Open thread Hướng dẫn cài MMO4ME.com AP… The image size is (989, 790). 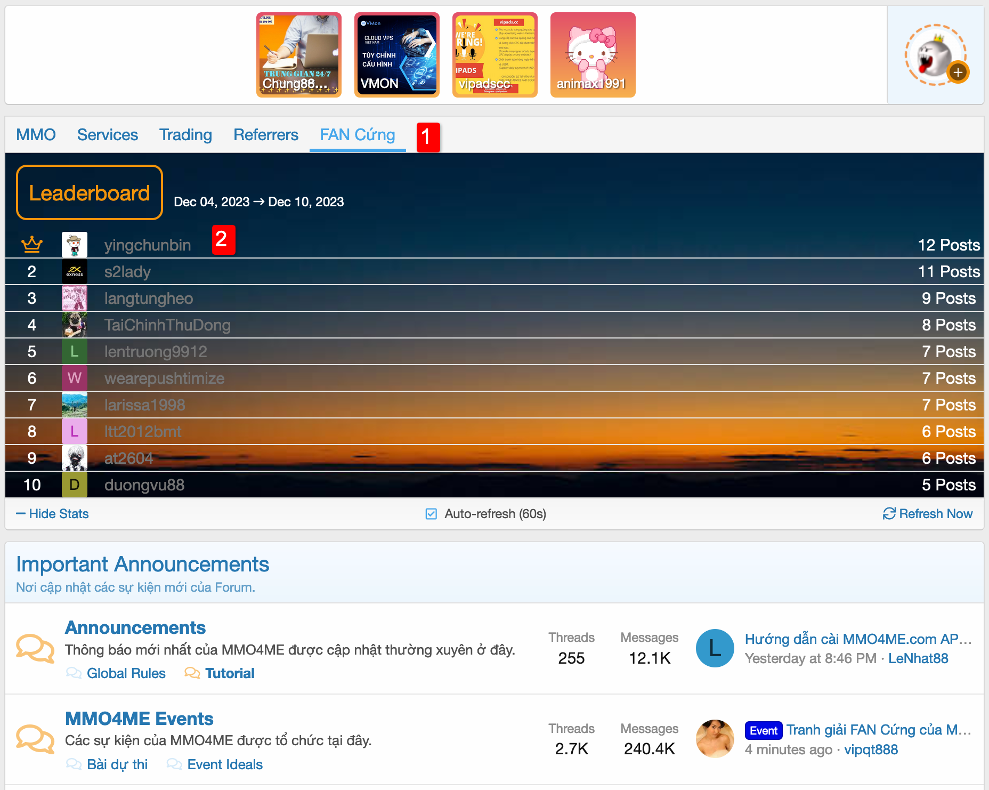(858, 639)
